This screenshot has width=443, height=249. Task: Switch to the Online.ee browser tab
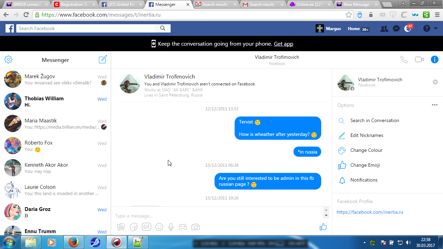[309, 4]
